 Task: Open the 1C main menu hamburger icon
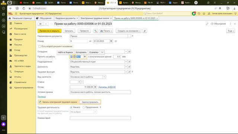(x=16, y=13)
